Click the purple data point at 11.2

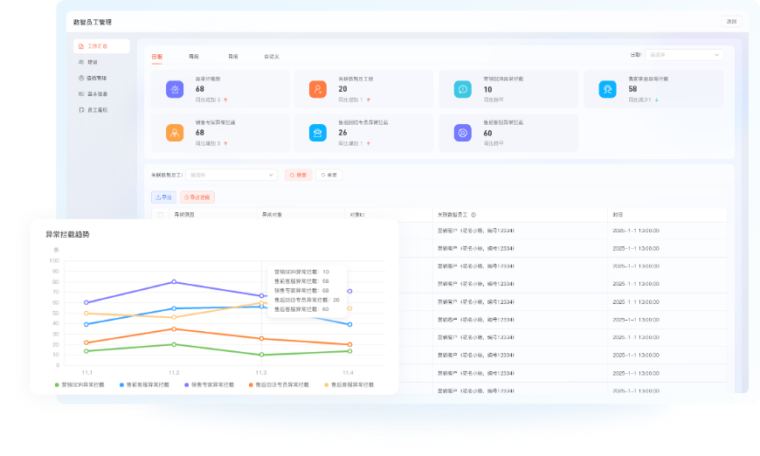point(174,282)
